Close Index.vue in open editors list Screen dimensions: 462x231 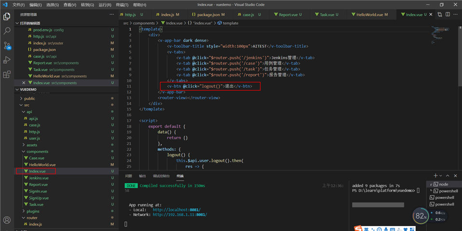(x=24, y=83)
